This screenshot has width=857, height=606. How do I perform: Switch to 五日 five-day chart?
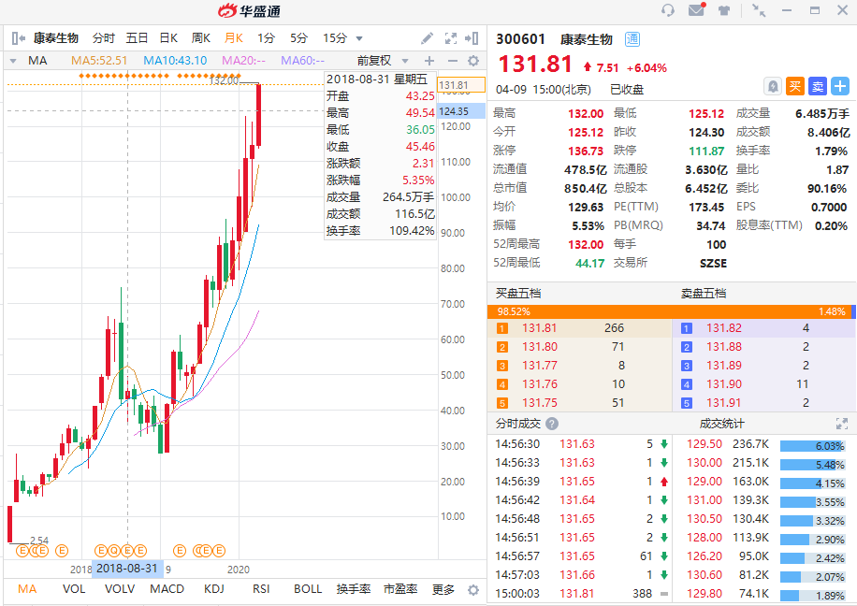coord(137,38)
